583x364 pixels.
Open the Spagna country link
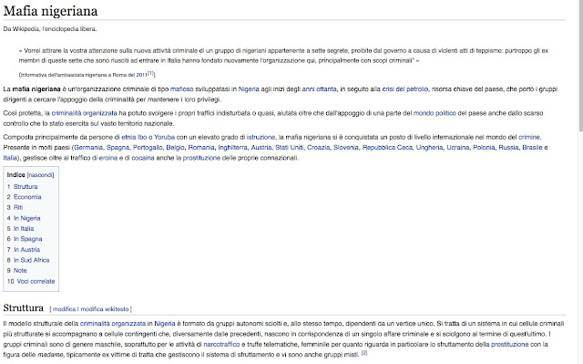tap(118, 148)
